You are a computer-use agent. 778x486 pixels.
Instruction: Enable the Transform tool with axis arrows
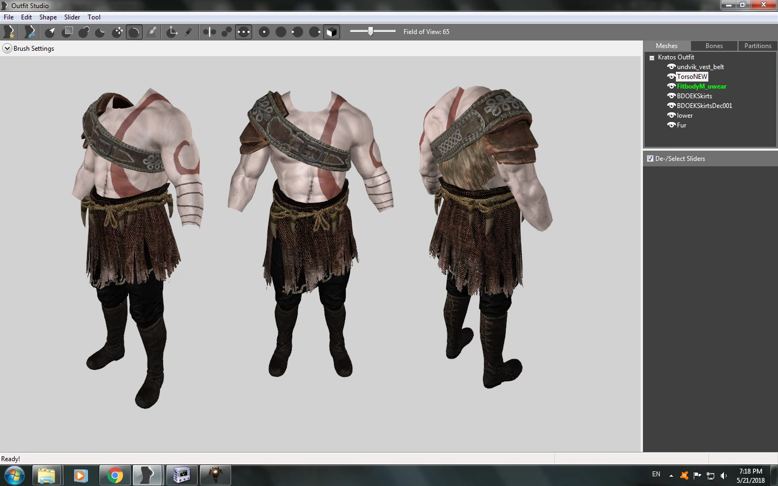(172, 32)
